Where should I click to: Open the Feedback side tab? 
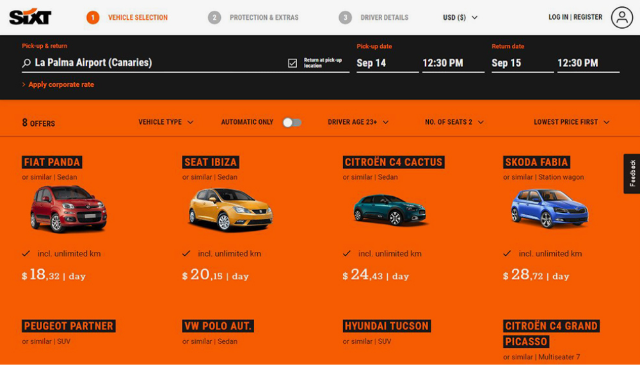coord(632,173)
